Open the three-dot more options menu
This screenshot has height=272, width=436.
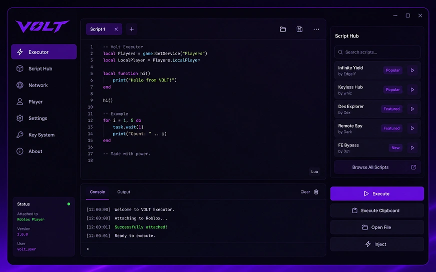[316, 29]
